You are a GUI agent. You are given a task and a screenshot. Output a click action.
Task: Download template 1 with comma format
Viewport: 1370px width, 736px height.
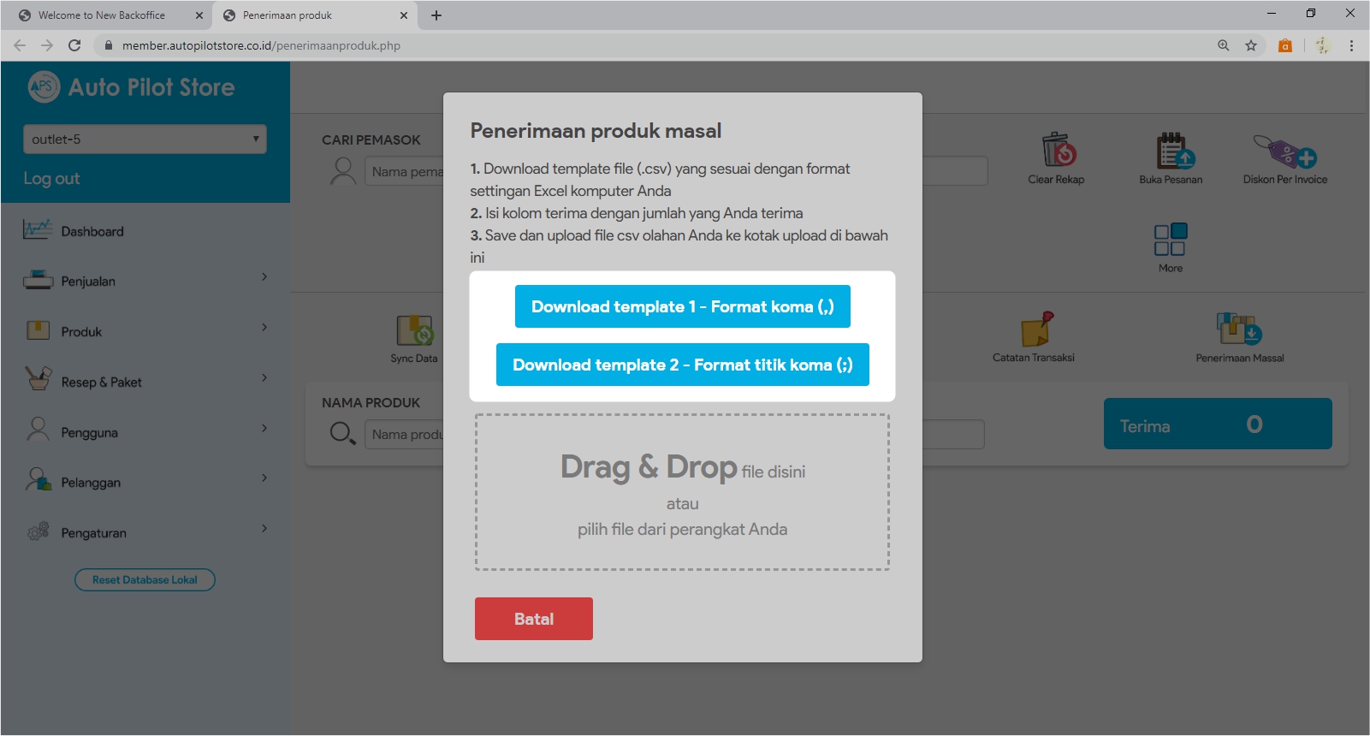tap(682, 306)
